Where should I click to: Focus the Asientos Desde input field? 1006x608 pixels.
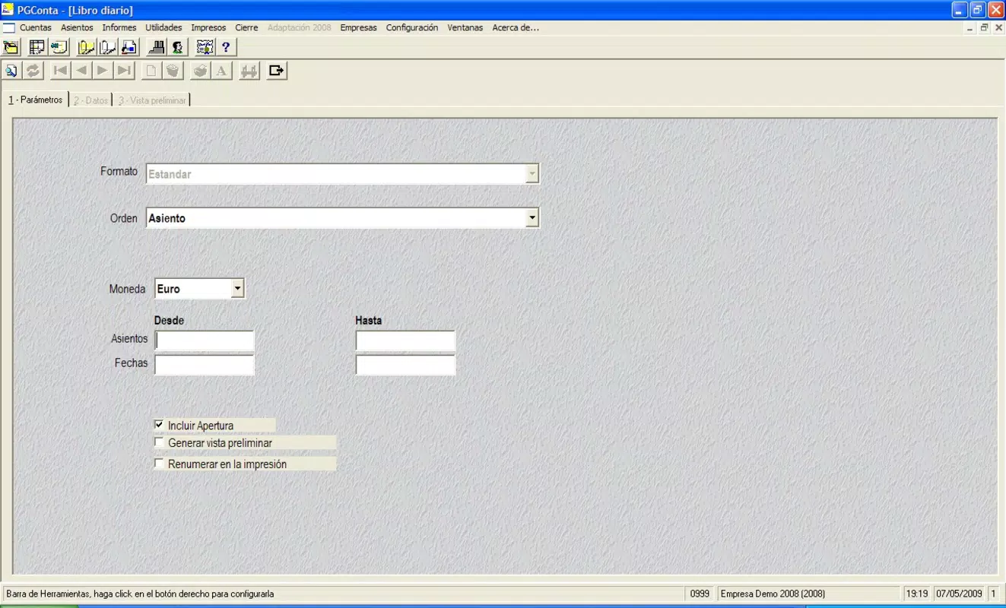point(205,340)
